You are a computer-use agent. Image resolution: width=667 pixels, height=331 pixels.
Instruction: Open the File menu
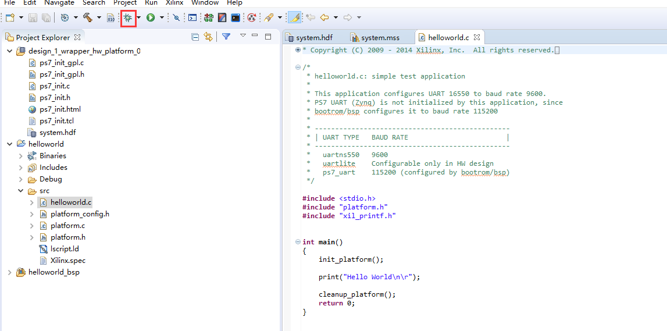[9, 2]
